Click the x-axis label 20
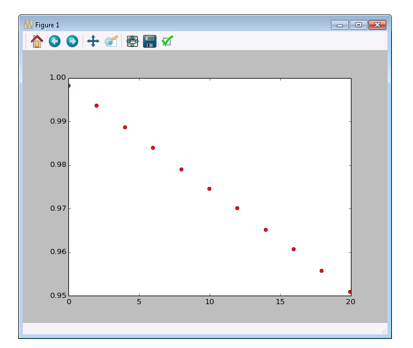 (350, 302)
